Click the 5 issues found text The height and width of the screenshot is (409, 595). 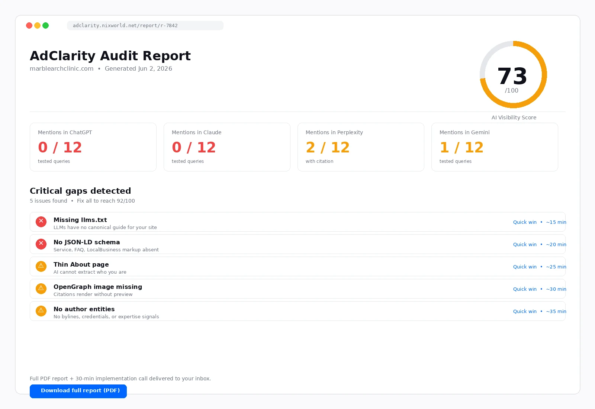coord(48,201)
